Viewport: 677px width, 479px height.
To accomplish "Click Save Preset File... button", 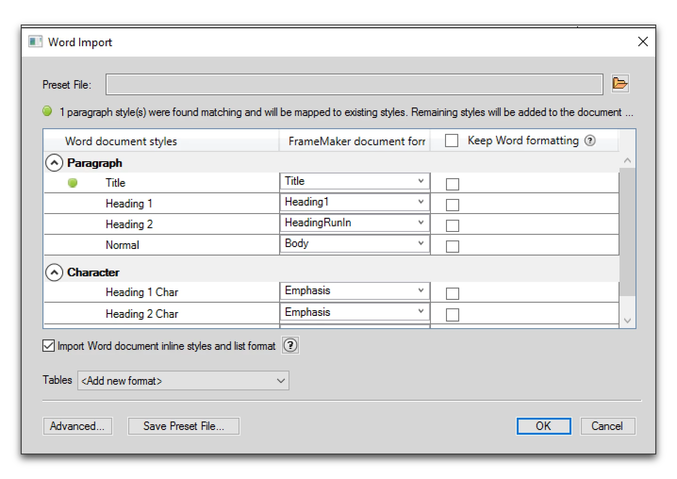I will point(183,426).
